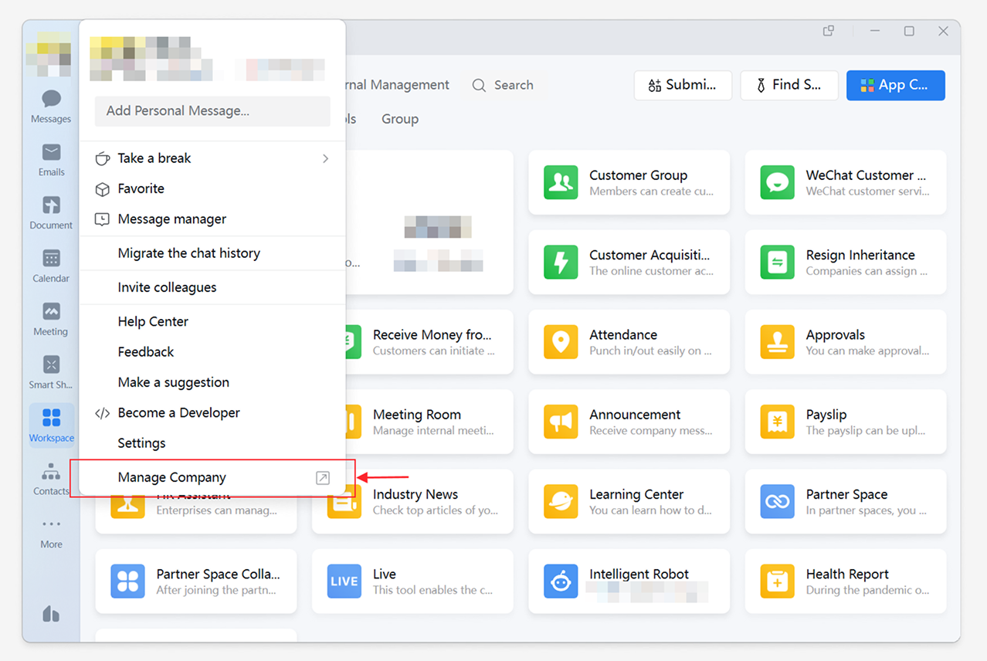The width and height of the screenshot is (987, 661).
Task: Choose Make a suggestion menu item
Action: 212,382
